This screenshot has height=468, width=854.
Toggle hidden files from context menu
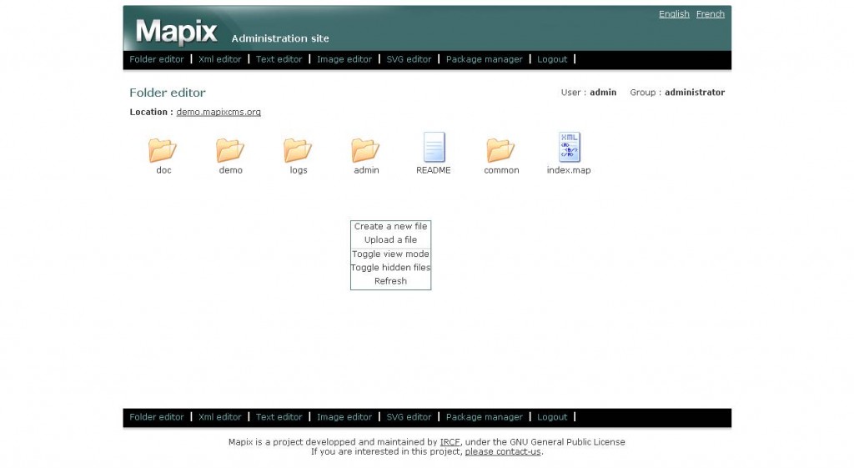(390, 268)
